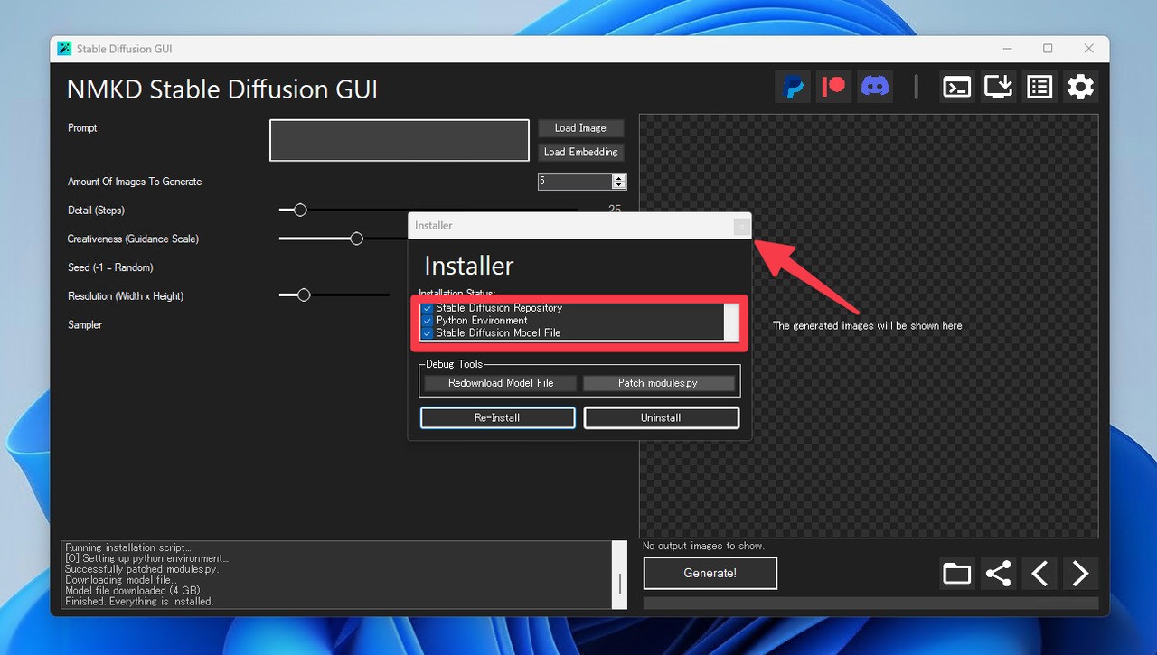
Task: Click the "Debug Tools" group label
Action: click(x=455, y=364)
